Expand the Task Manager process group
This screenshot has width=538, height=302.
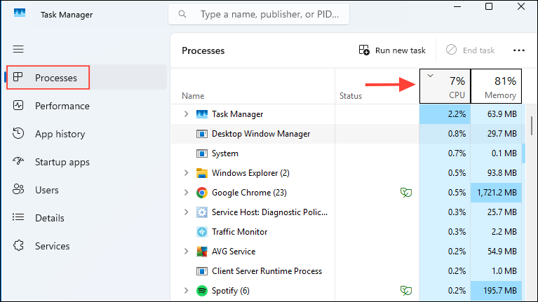[187, 114]
